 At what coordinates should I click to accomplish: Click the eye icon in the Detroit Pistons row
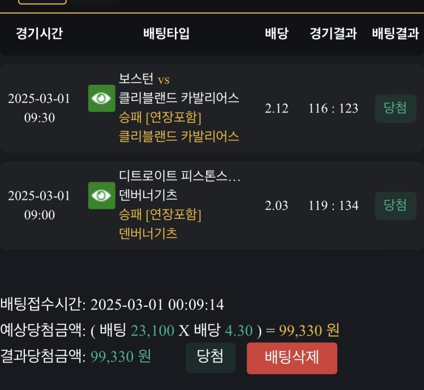[101, 196]
